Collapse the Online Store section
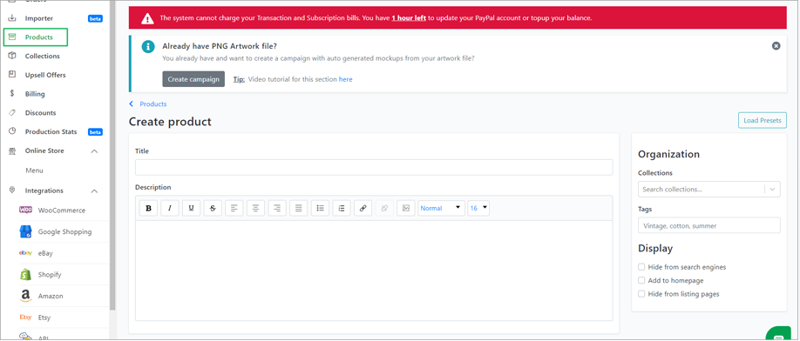The image size is (800, 341). tap(94, 150)
